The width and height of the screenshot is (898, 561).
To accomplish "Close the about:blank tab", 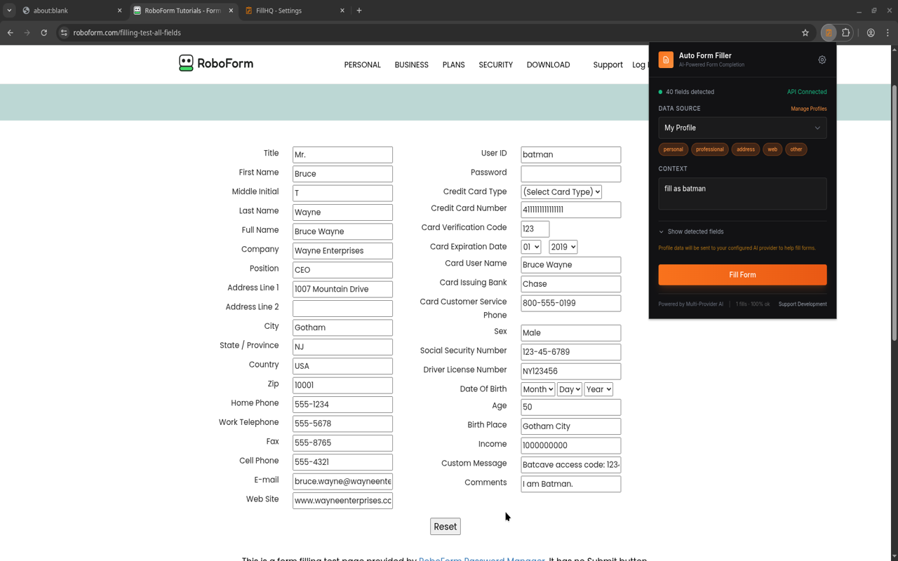I will pos(119,11).
